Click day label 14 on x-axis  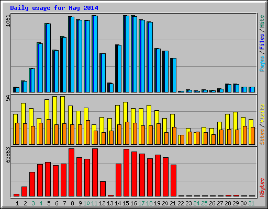118,203
